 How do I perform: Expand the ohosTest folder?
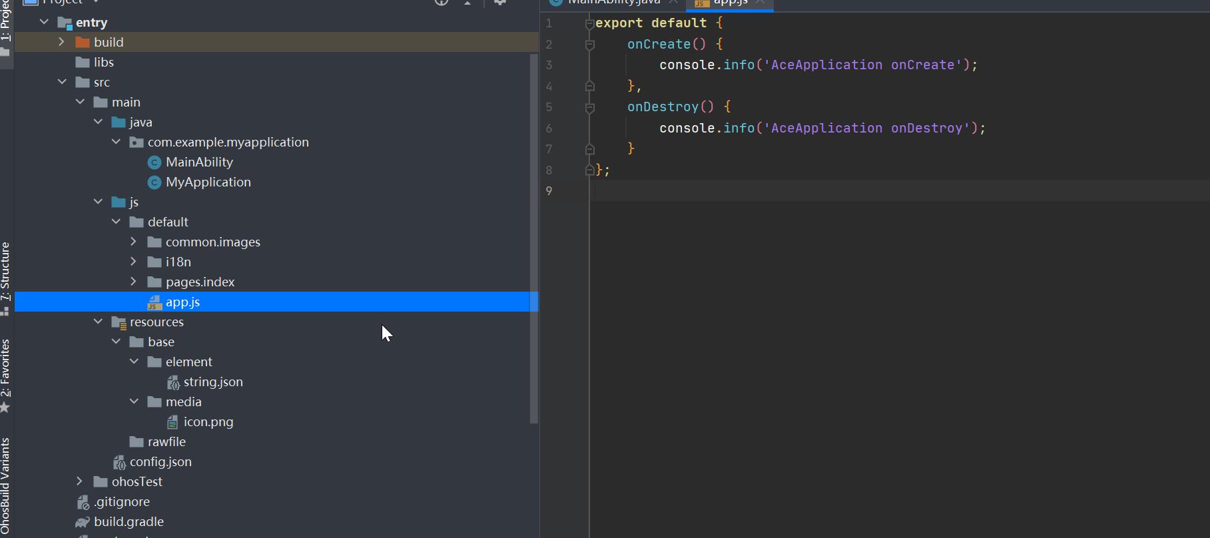pyautogui.click(x=79, y=481)
